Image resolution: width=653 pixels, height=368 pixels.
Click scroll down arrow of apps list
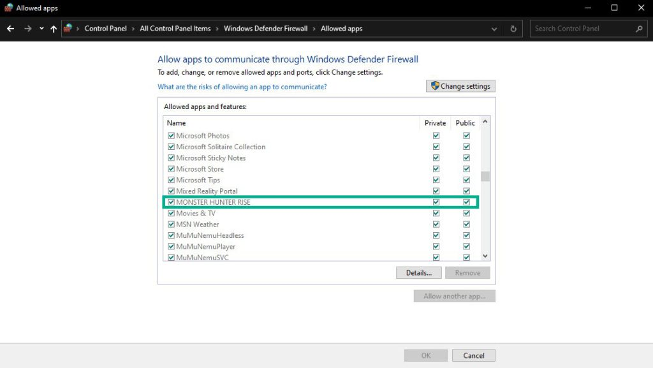click(485, 256)
